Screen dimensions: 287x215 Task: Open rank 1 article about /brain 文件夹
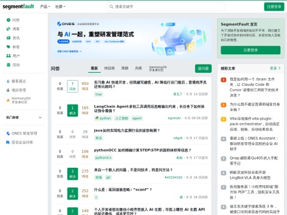point(255,87)
